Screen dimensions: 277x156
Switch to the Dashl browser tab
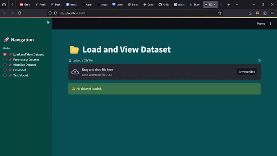[x=56, y=4]
